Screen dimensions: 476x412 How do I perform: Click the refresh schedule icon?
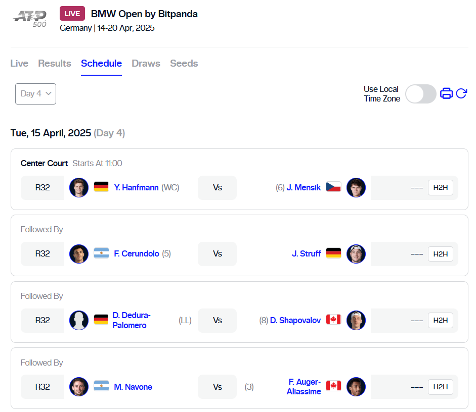tap(461, 93)
